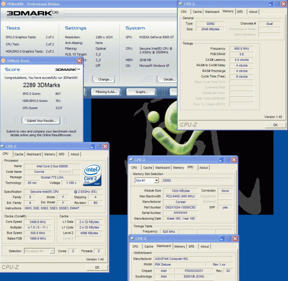Viewport: 288px width, 281px height.
Task: Minimize the CPU-Z SPD window
Action: [x=221, y=160]
